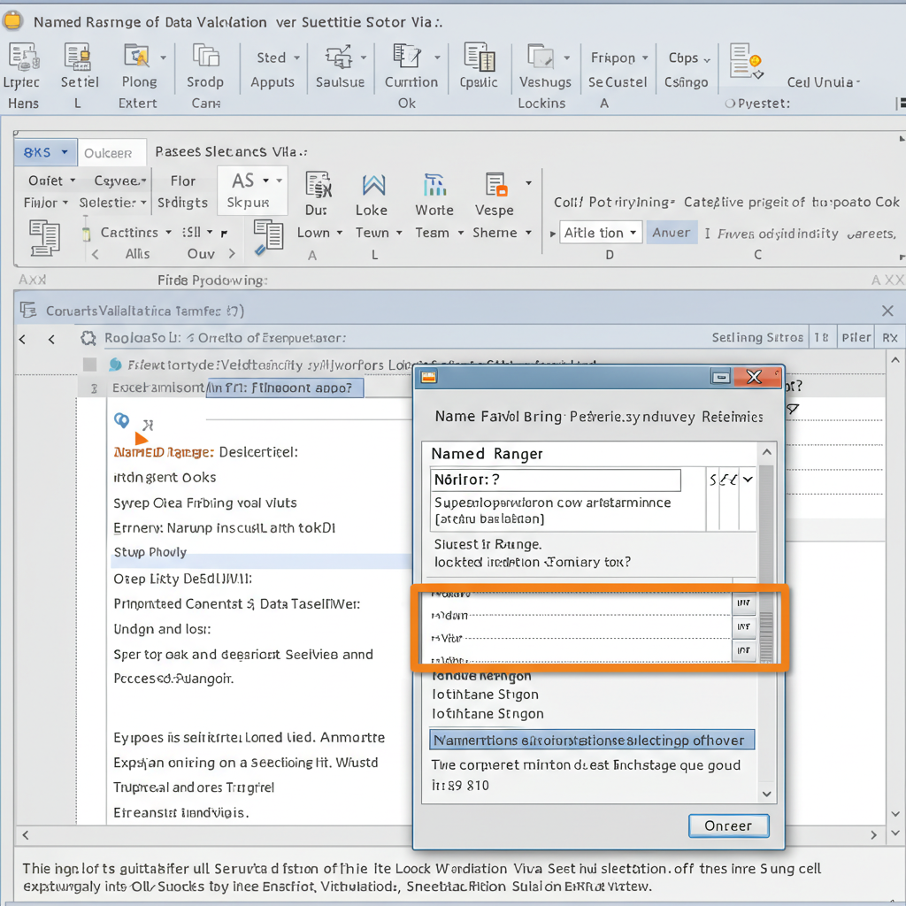Click the funnel icon right of the dialog
The height and width of the screenshot is (906, 906).
(x=793, y=410)
